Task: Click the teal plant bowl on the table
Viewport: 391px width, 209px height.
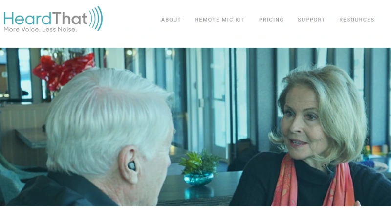Action: [x=199, y=179]
